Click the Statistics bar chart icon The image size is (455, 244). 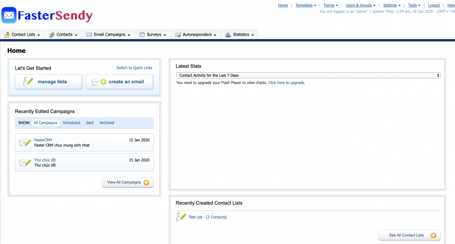click(228, 35)
